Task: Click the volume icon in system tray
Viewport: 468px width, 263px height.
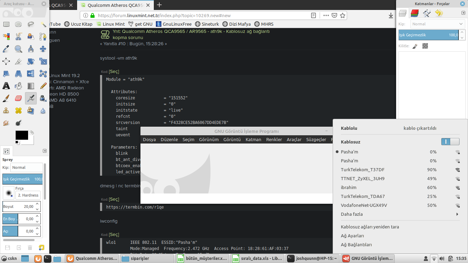Action: tap(442, 259)
